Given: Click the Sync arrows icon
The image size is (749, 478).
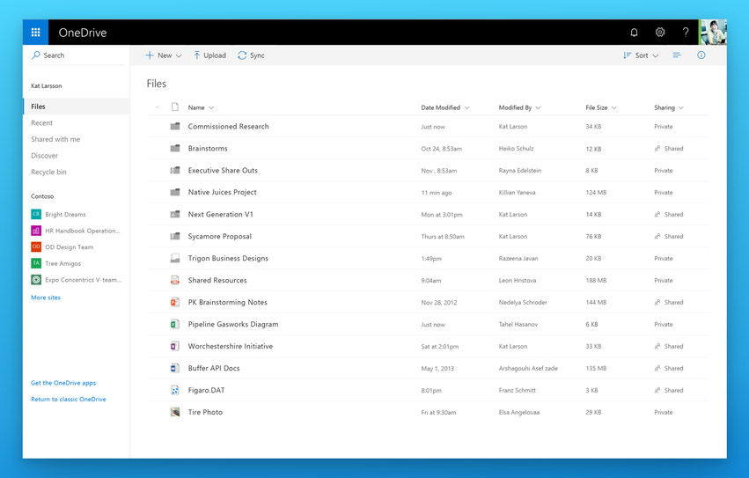Looking at the screenshot, I should tap(242, 55).
